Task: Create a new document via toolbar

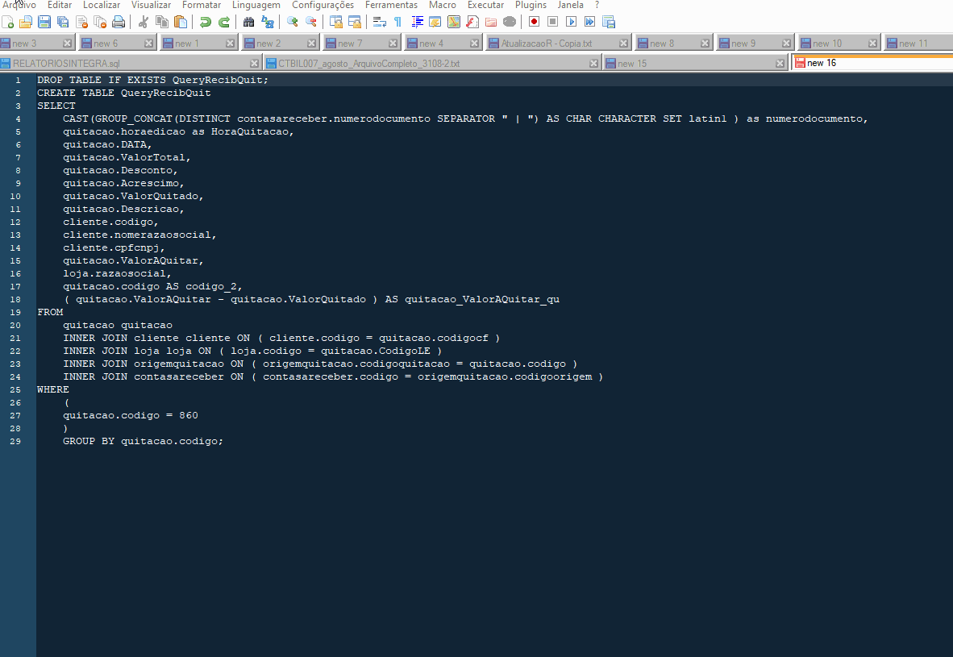Action: tap(8, 23)
